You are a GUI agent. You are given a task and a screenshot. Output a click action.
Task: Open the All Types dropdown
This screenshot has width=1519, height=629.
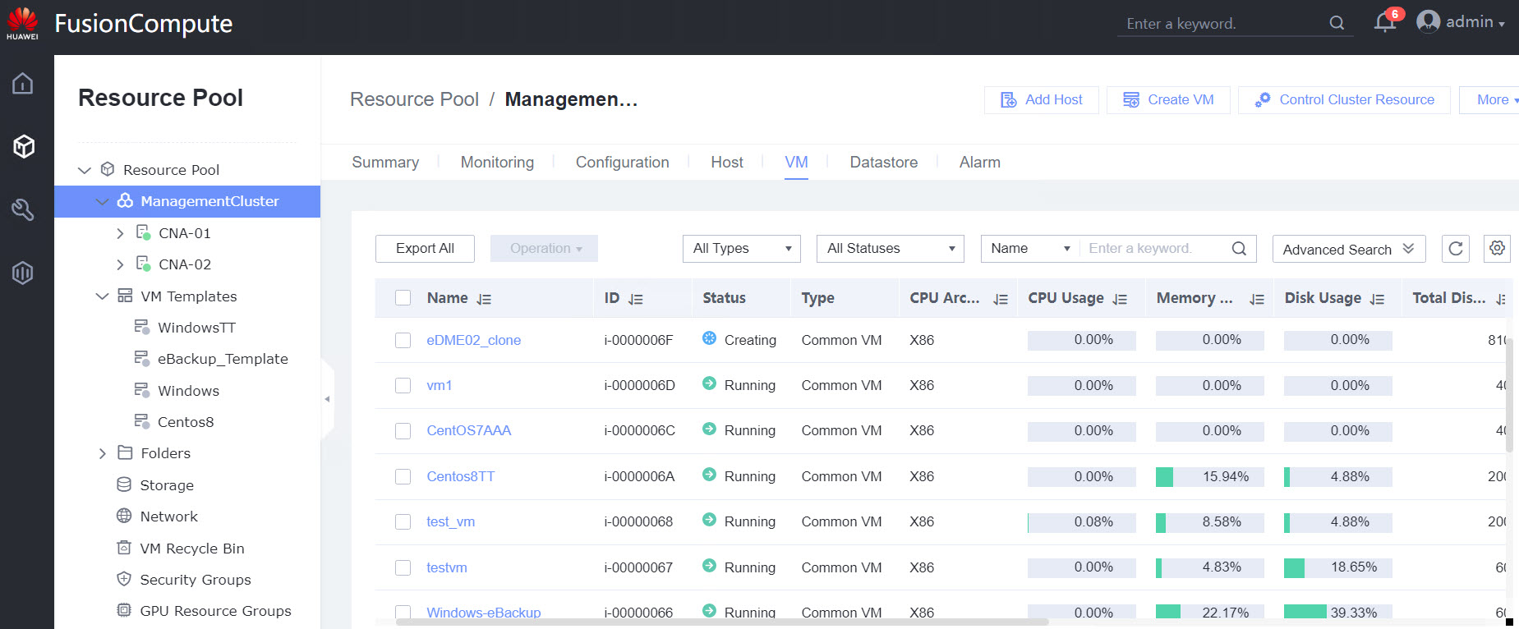pyautogui.click(x=742, y=249)
